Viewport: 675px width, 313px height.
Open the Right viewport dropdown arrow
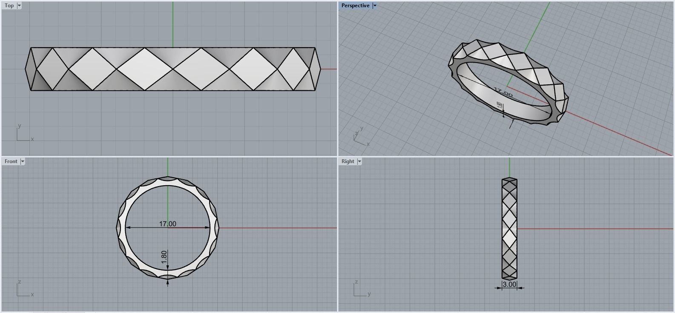pyautogui.click(x=359, y=161)
